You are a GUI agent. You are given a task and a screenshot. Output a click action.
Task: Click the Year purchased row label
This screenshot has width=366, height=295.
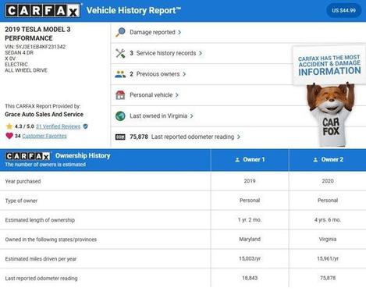pos(23,181)
